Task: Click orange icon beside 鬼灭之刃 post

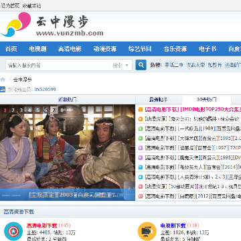Action: click(x=141, y=119)
